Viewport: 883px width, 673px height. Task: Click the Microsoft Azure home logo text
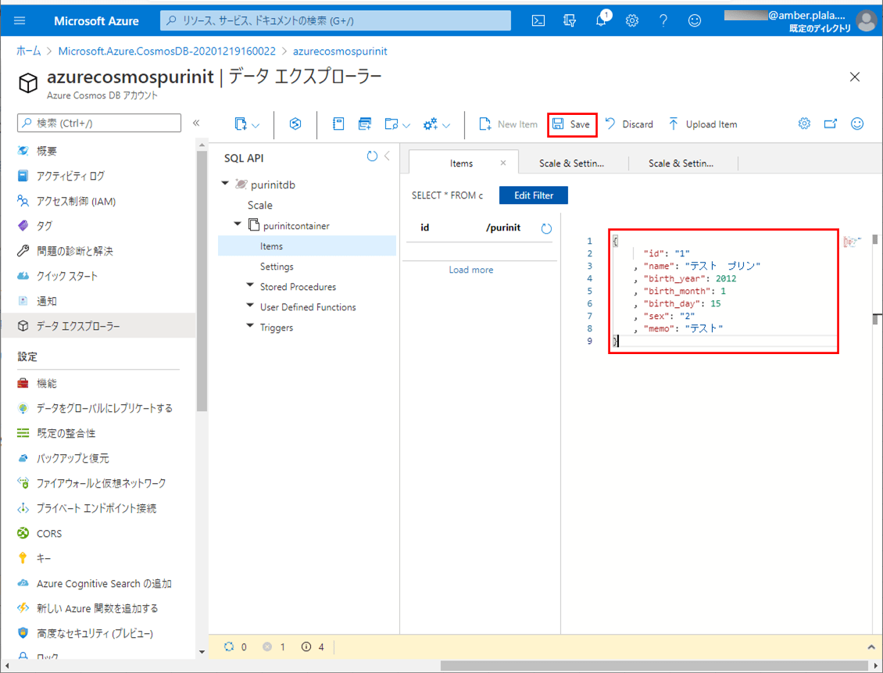click(96, 21)
